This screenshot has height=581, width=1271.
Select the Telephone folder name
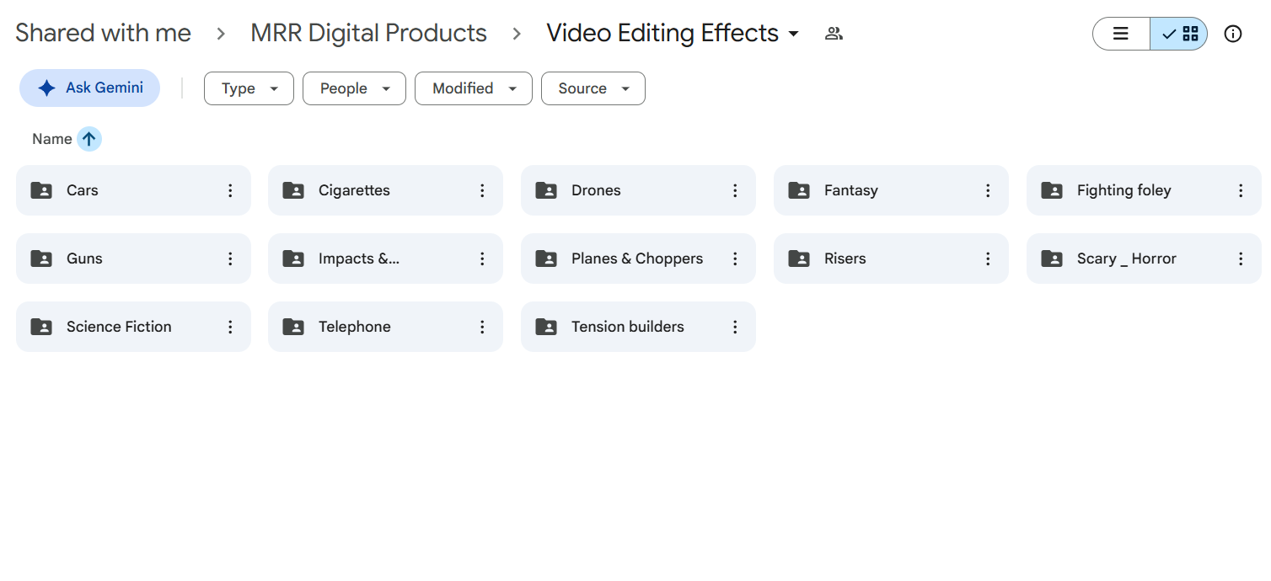355,327
